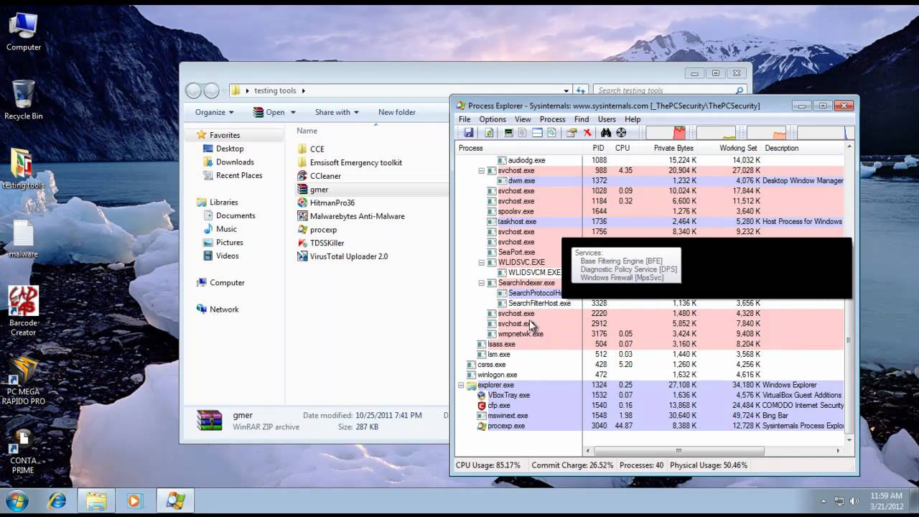919x517 pixels.
Task: Click Process Explorer taskbar button
Action: click(174, 501)
